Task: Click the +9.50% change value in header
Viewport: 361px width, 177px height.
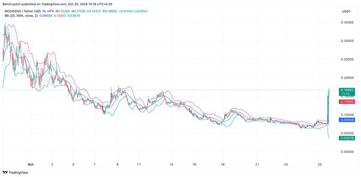Action: pos(141,11)
